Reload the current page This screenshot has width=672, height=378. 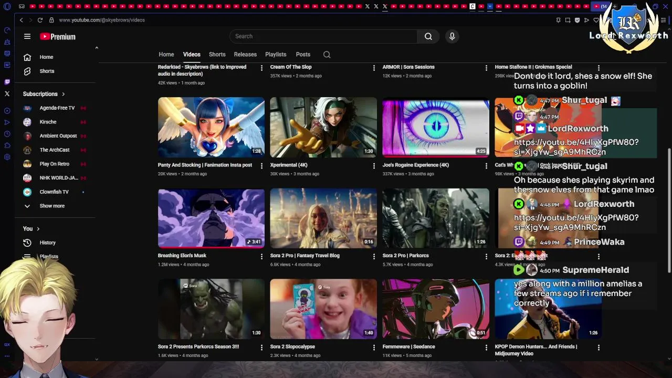point(40,20)
